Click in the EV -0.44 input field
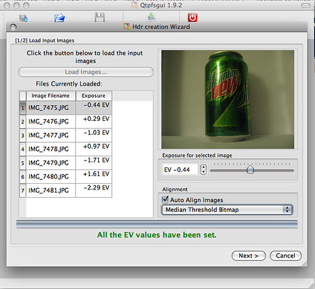Viewport: 315px width, 289px height. 181,169
